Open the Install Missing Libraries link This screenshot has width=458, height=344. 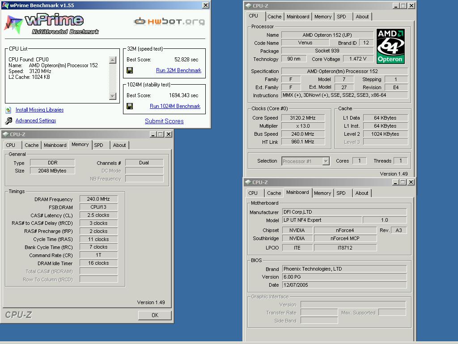[39, 110]
